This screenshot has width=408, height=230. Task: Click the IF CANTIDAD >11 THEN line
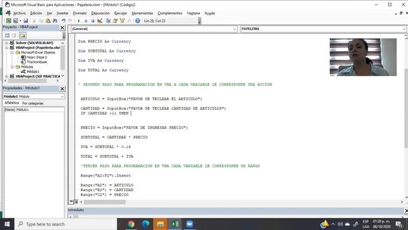105,113
